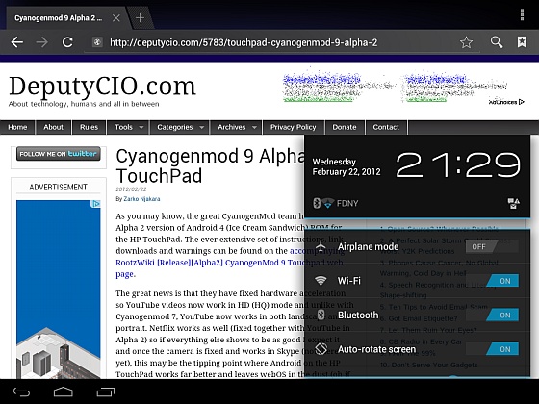Click the site favicon in the address bar
The image size is (539, 404).
[x=97, y=42]
